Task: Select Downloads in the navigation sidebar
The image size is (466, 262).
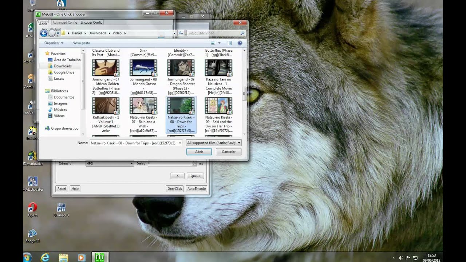Action: [x=60, y=66]
